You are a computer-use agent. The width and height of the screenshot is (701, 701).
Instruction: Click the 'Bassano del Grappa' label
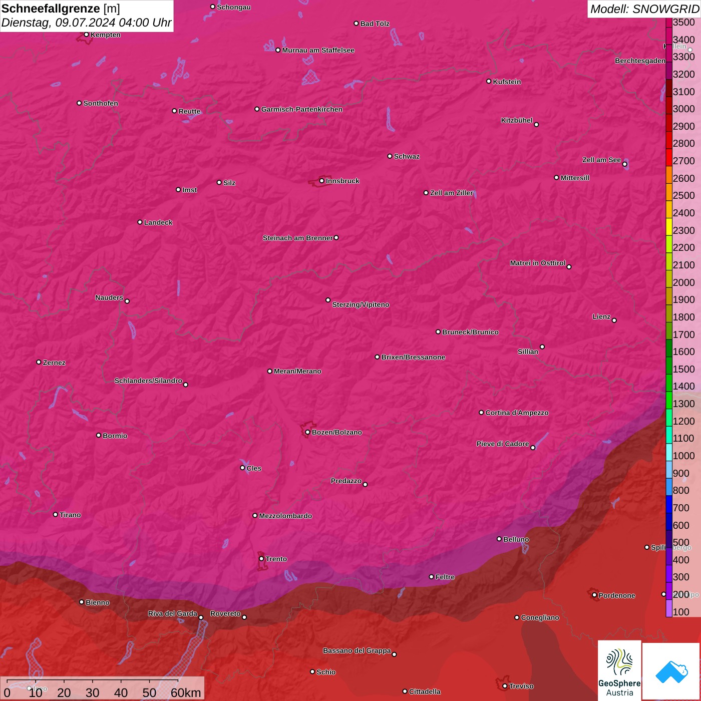[357, 650]
